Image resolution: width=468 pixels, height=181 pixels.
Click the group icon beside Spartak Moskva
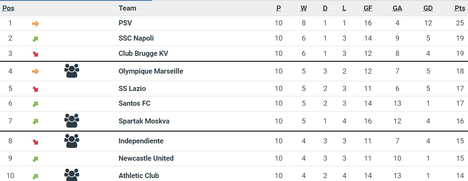click(72, 121)
